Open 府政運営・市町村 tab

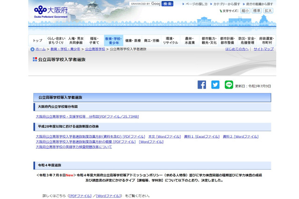266,41
